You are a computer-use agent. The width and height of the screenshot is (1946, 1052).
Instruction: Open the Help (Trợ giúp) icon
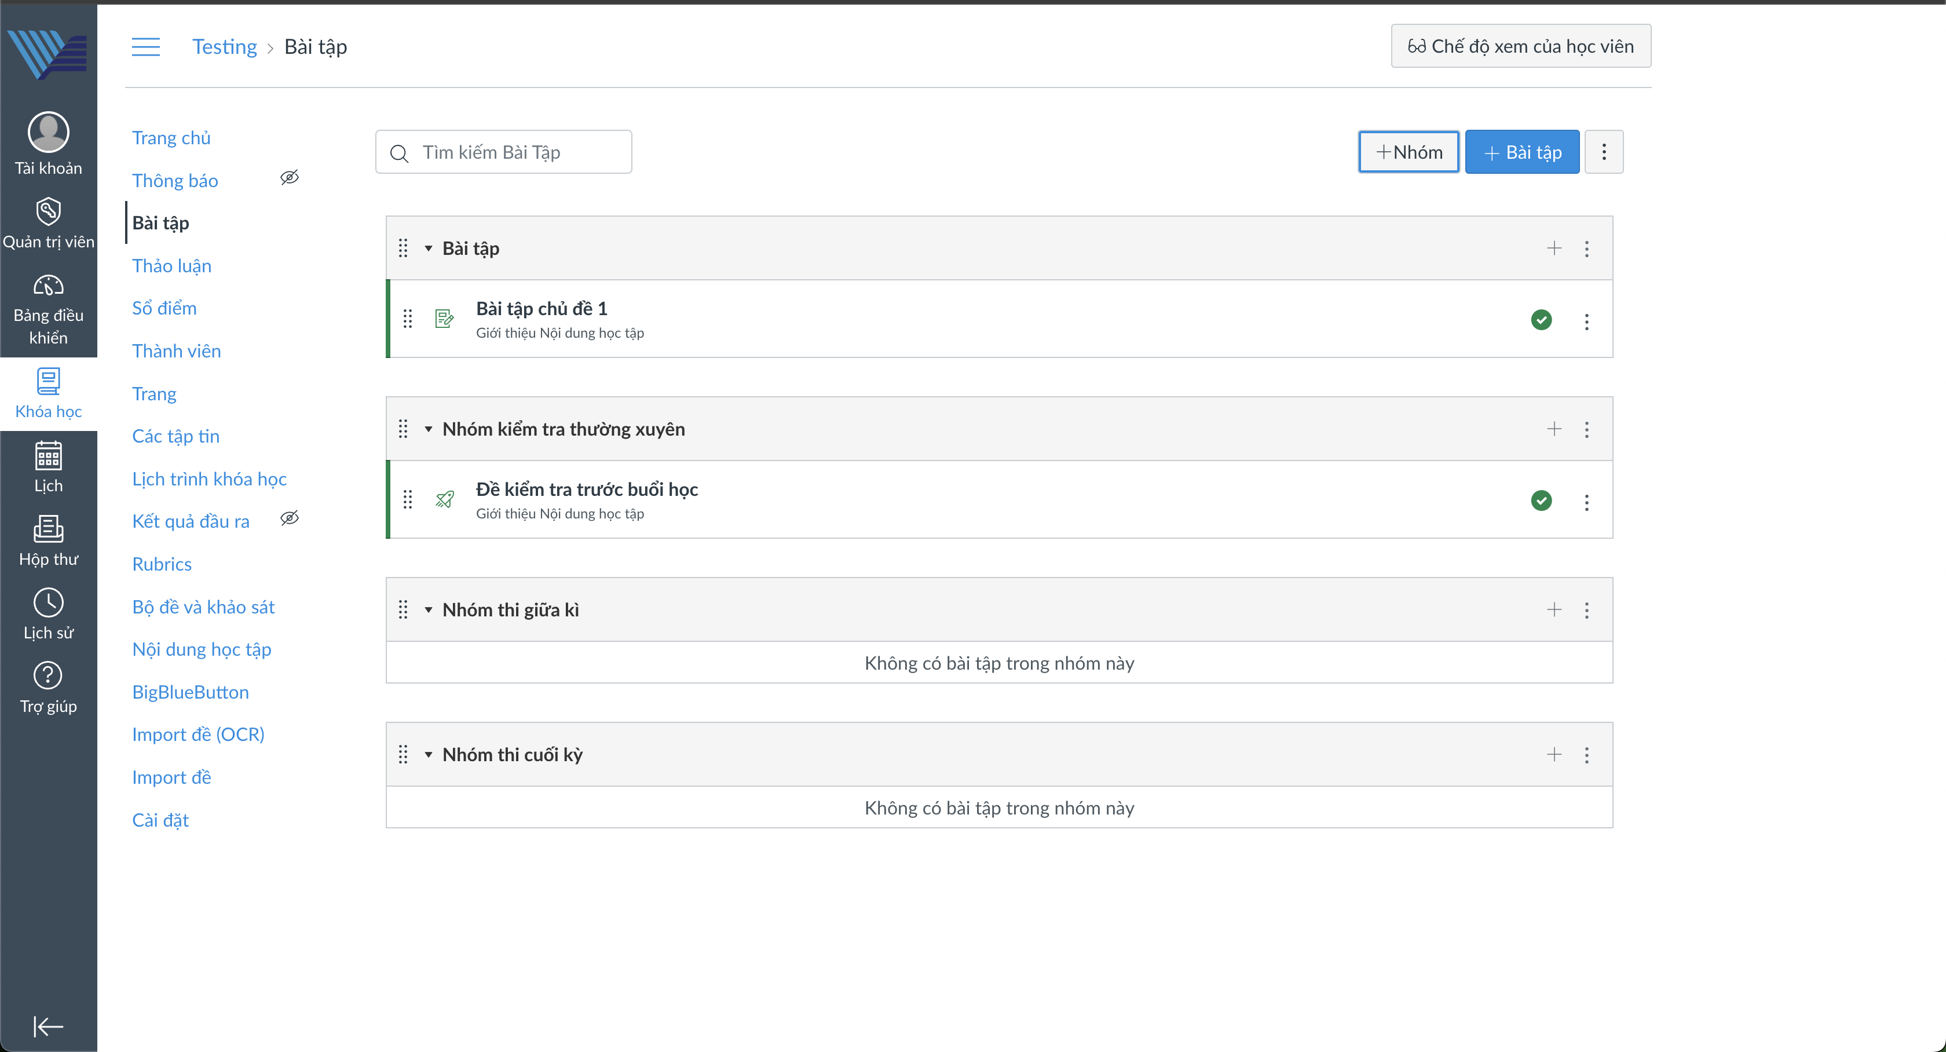pos(48,675)
